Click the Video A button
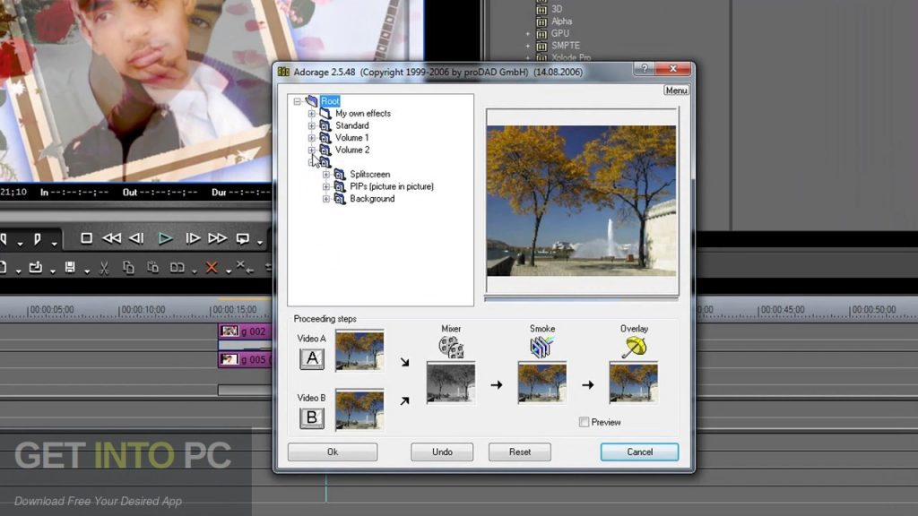This screenshot has height=516, width=918. 312,358
